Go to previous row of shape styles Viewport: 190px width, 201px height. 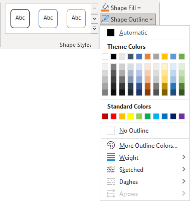coord(94,9)
